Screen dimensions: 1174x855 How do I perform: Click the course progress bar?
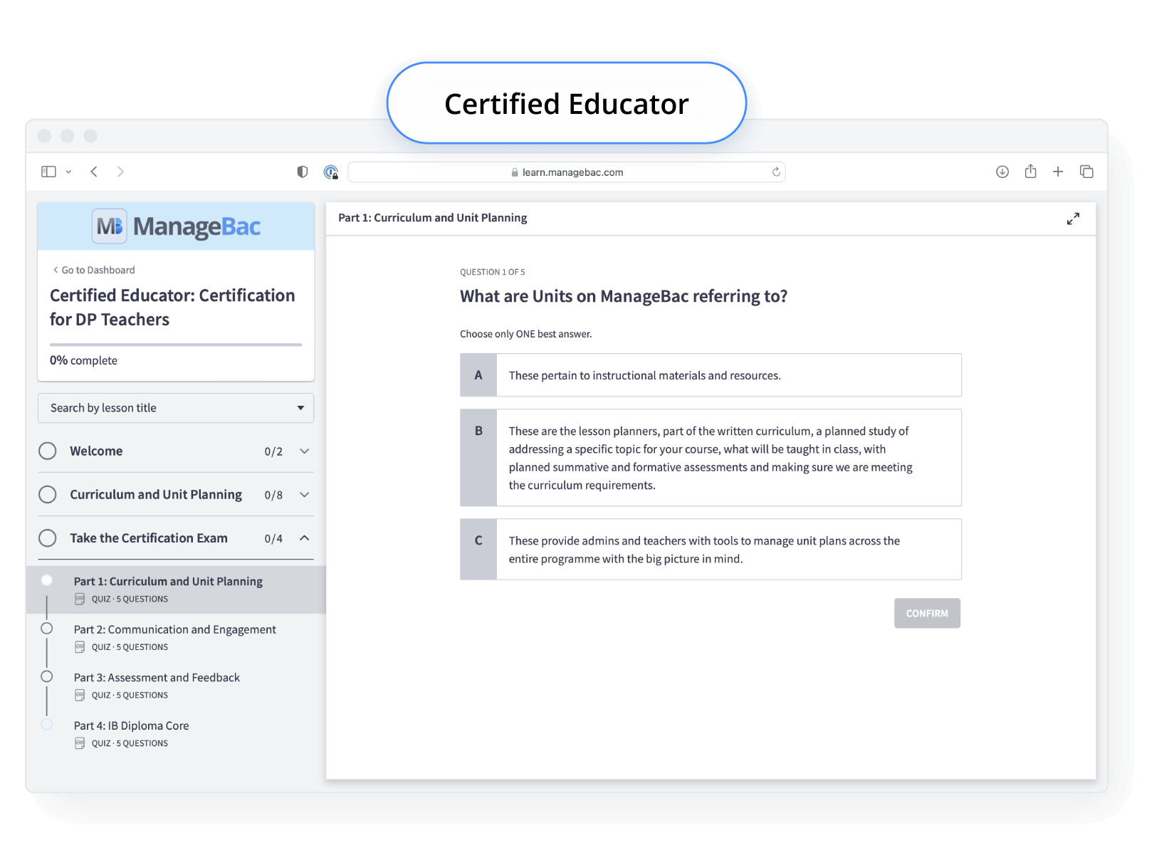(176, 345)
